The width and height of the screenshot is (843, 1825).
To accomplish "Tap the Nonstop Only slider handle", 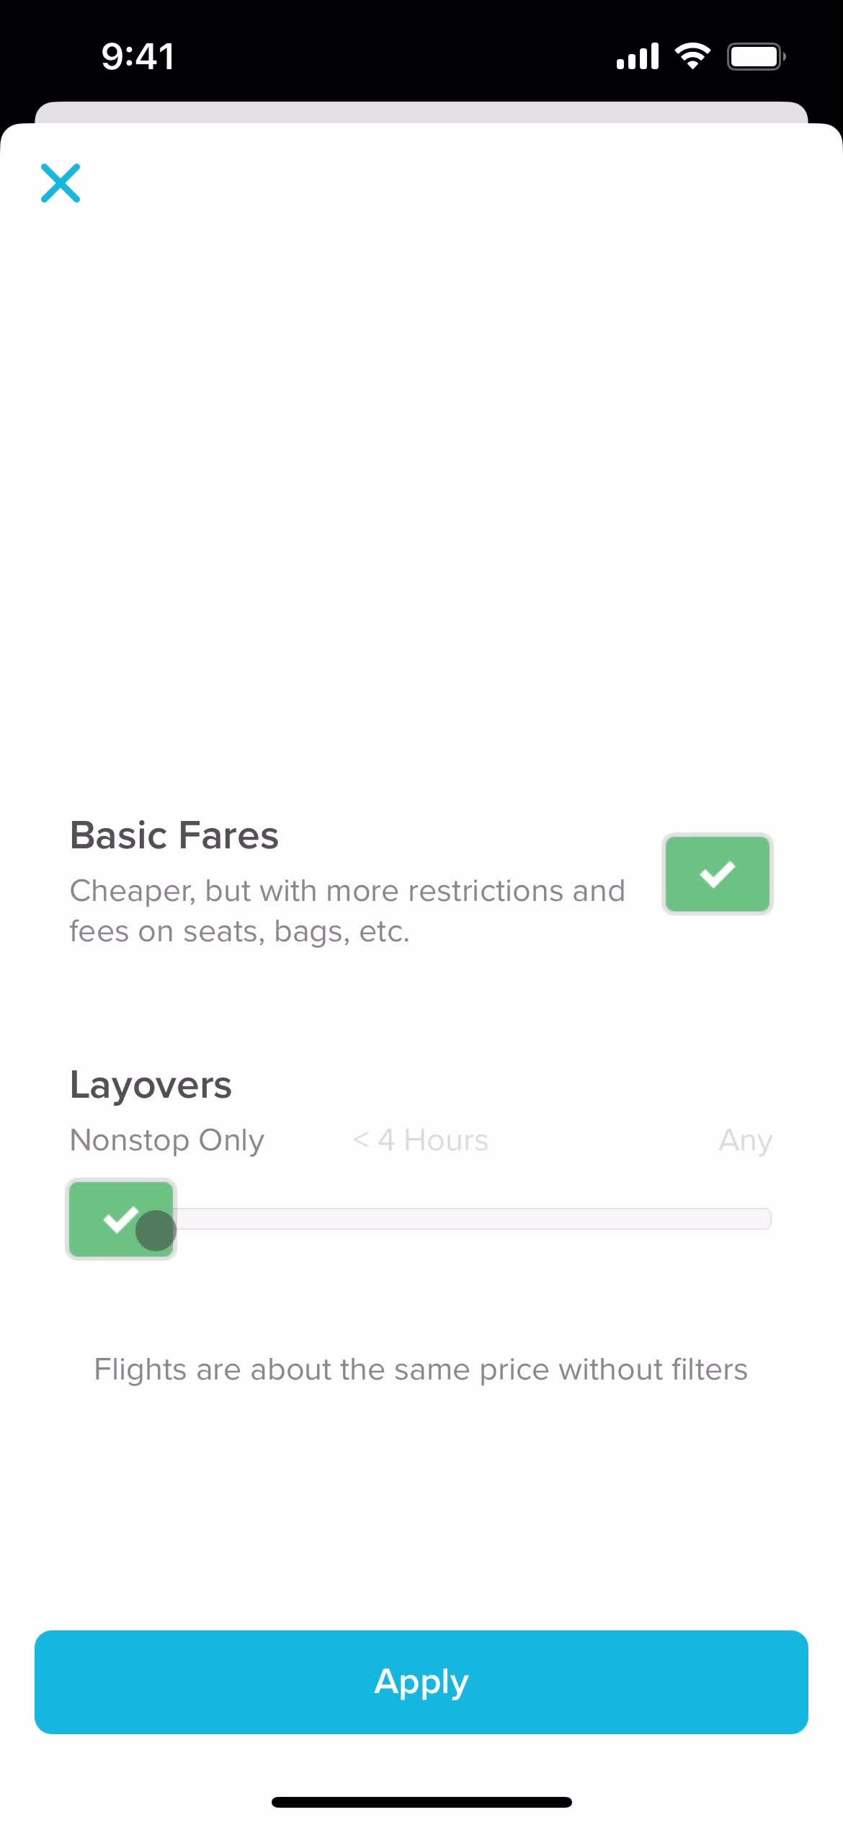I will (121, 1219).
